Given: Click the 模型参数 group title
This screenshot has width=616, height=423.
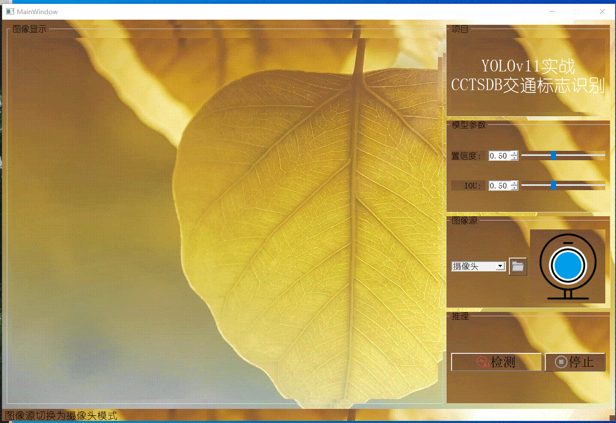Looking at the screenshot, I should click(x=469, y=125).
